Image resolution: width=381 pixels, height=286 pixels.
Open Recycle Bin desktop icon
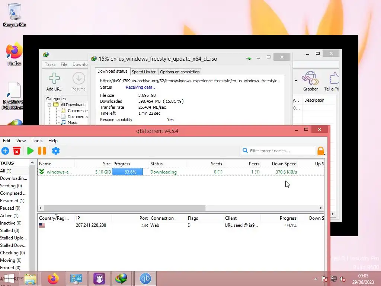[x=15, y=15]
